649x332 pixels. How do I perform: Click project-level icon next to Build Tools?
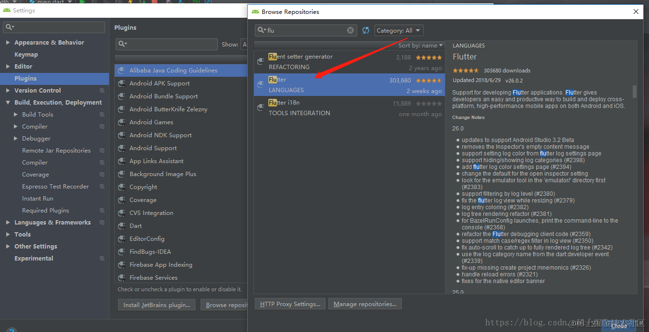[x=102, y=114]
